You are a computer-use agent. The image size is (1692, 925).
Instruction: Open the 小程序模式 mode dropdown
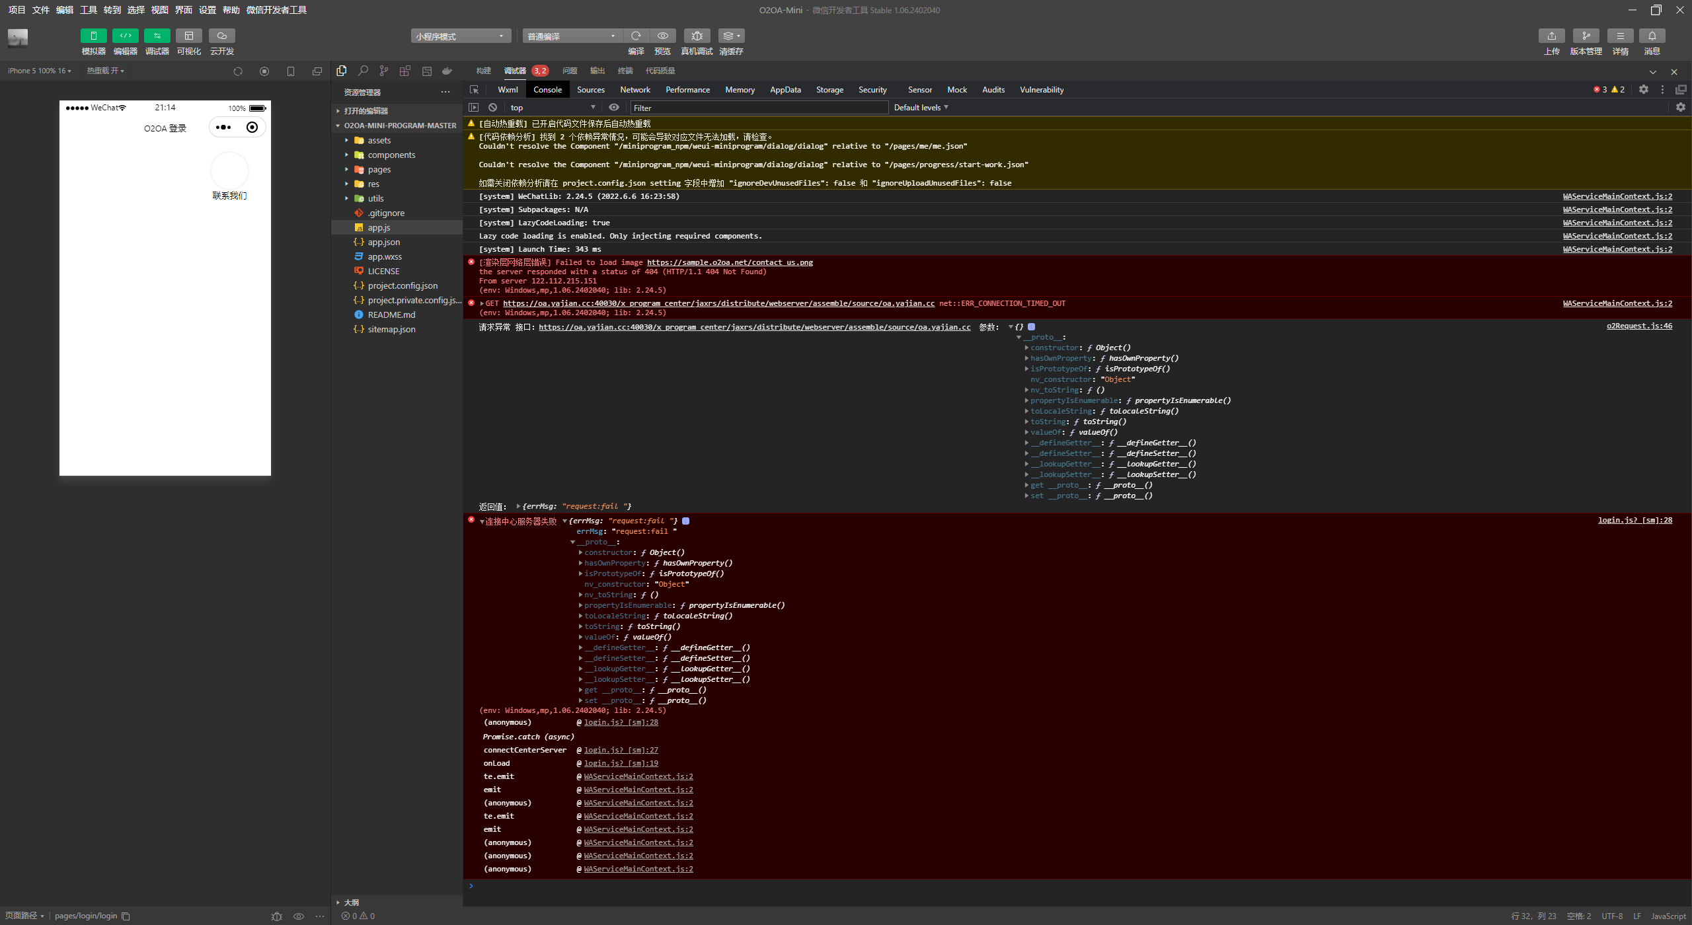(x=460, y=36)
